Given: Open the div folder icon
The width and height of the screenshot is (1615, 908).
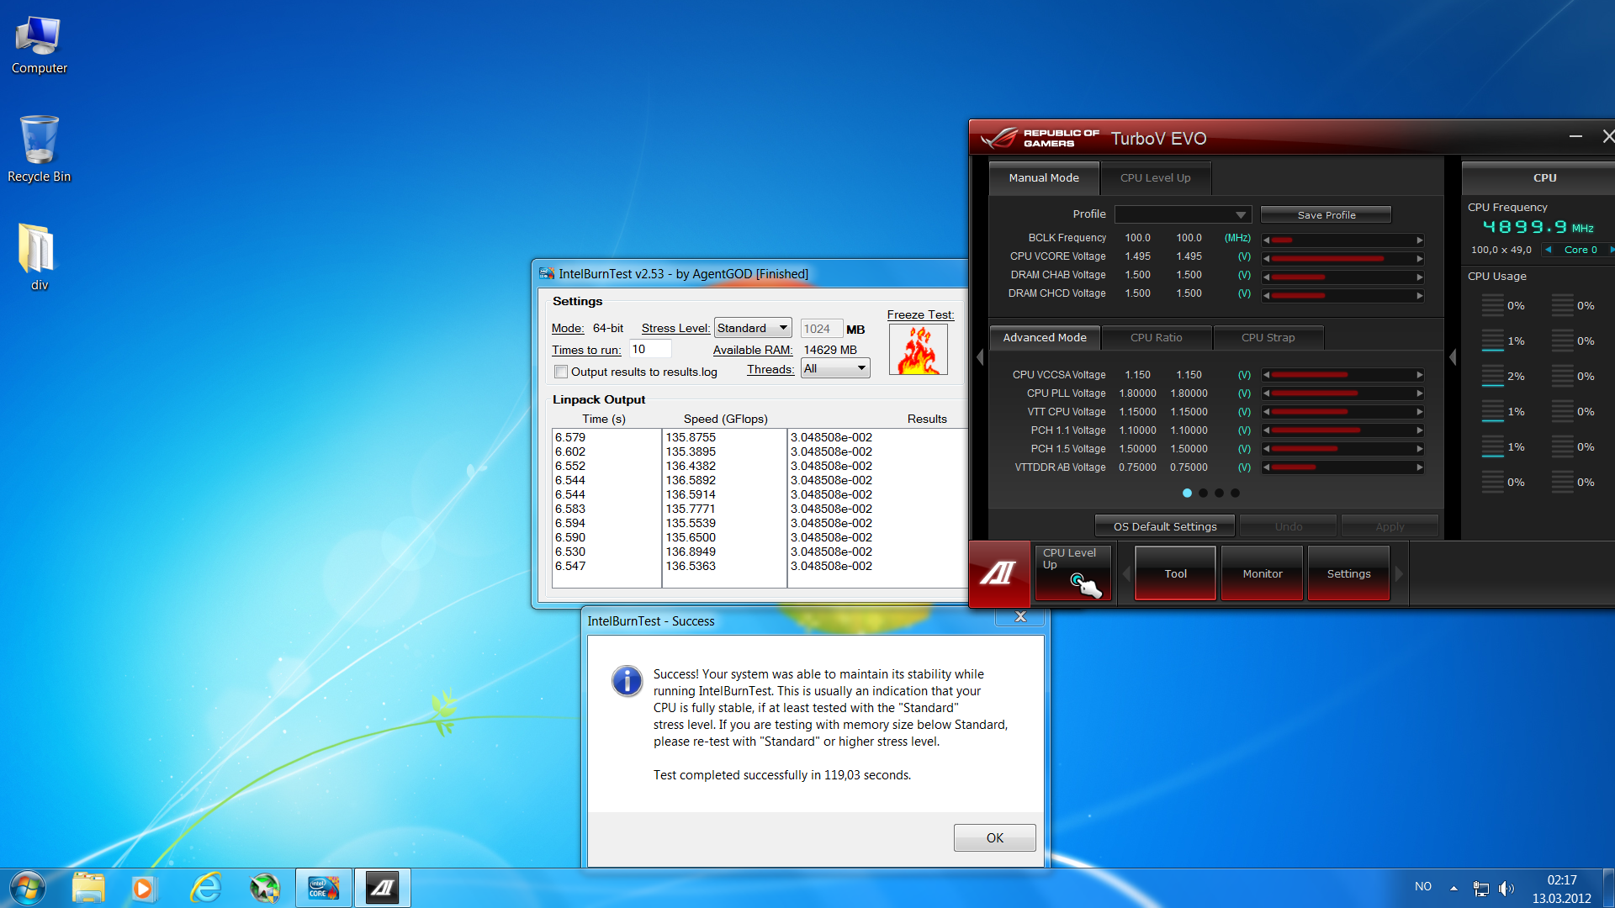Looking at the screenshot, I should pyautogui.click(x=39, y=257).
